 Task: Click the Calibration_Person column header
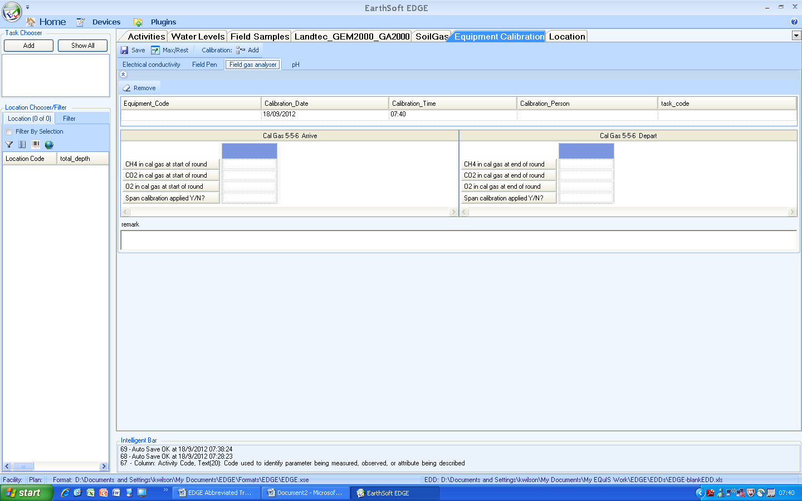pos(587,104)
